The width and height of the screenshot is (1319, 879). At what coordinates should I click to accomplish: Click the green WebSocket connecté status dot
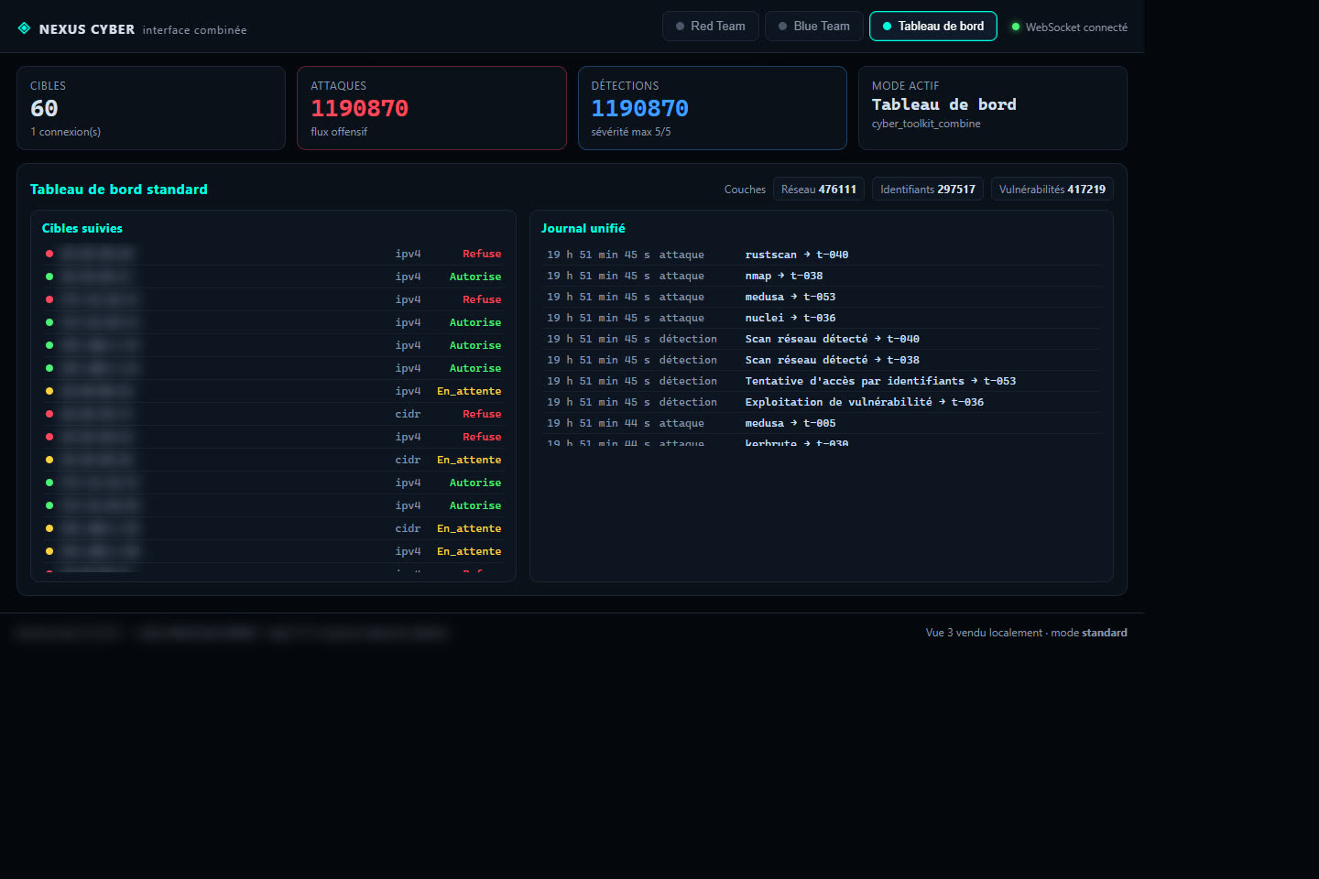pos(1015,27)
